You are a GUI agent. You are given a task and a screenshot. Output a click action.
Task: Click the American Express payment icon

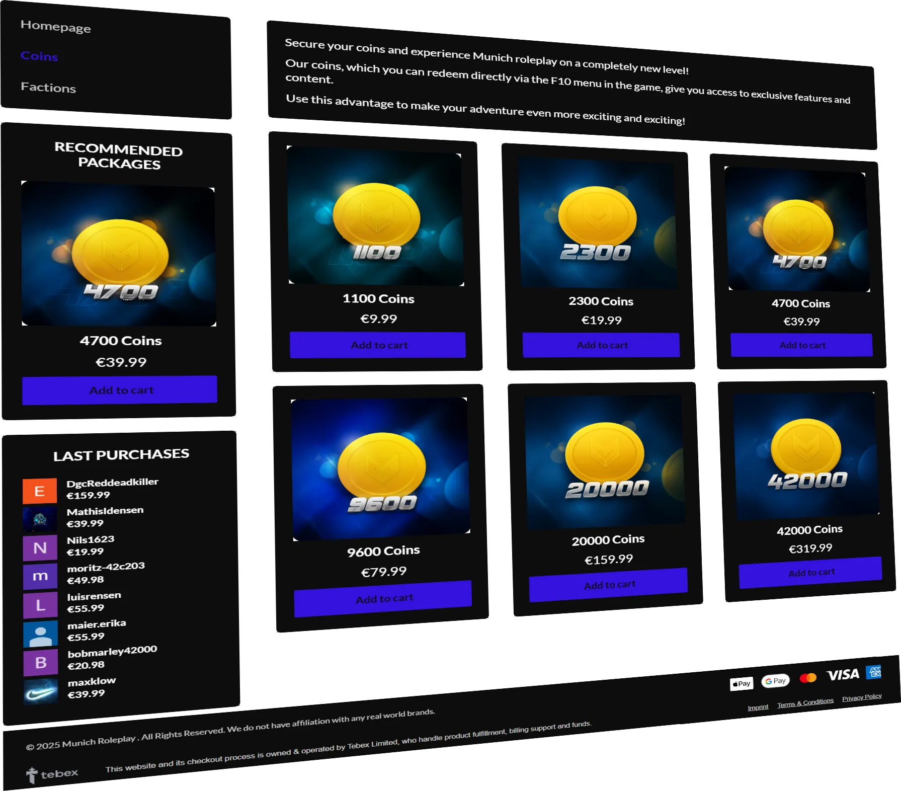point(875,671)
